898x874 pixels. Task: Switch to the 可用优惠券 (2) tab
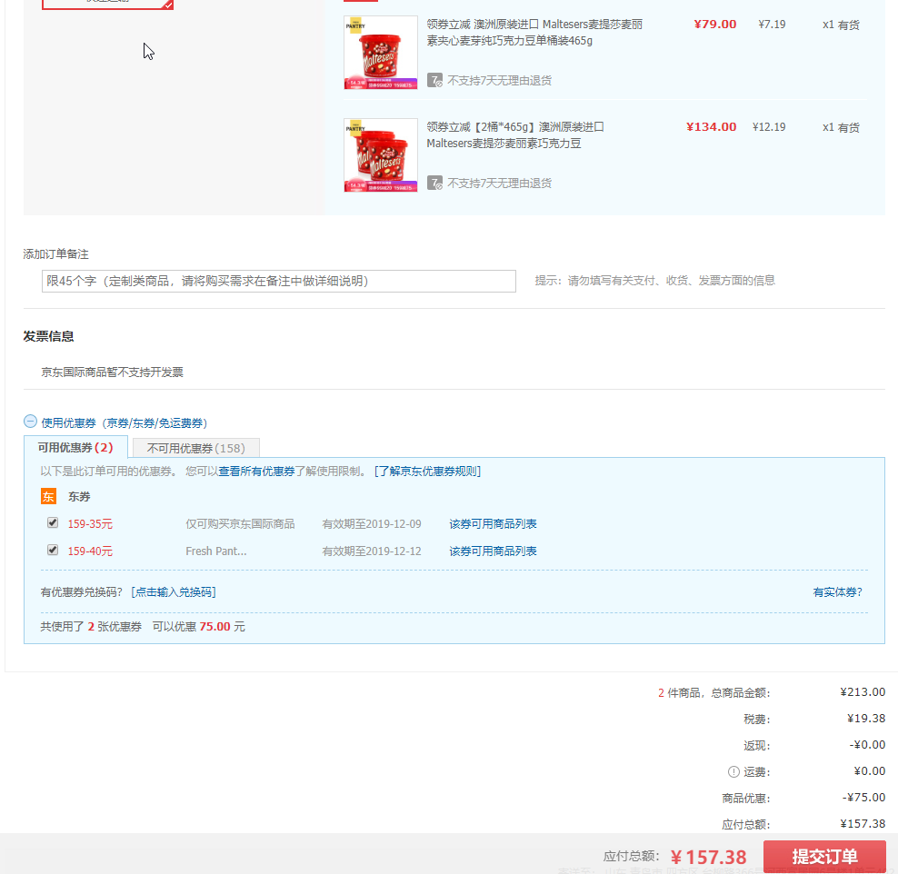[x=75, y=447]
